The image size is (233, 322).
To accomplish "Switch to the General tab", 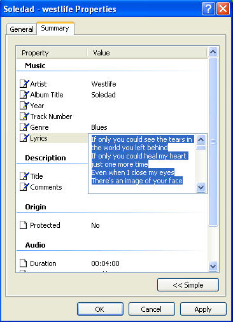I will pyautogui.click(x=22, y=29).
